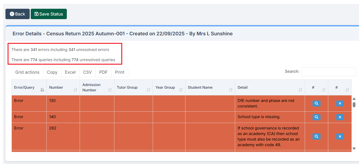Click the magnifier icon for error 140

tap(316, 117)
